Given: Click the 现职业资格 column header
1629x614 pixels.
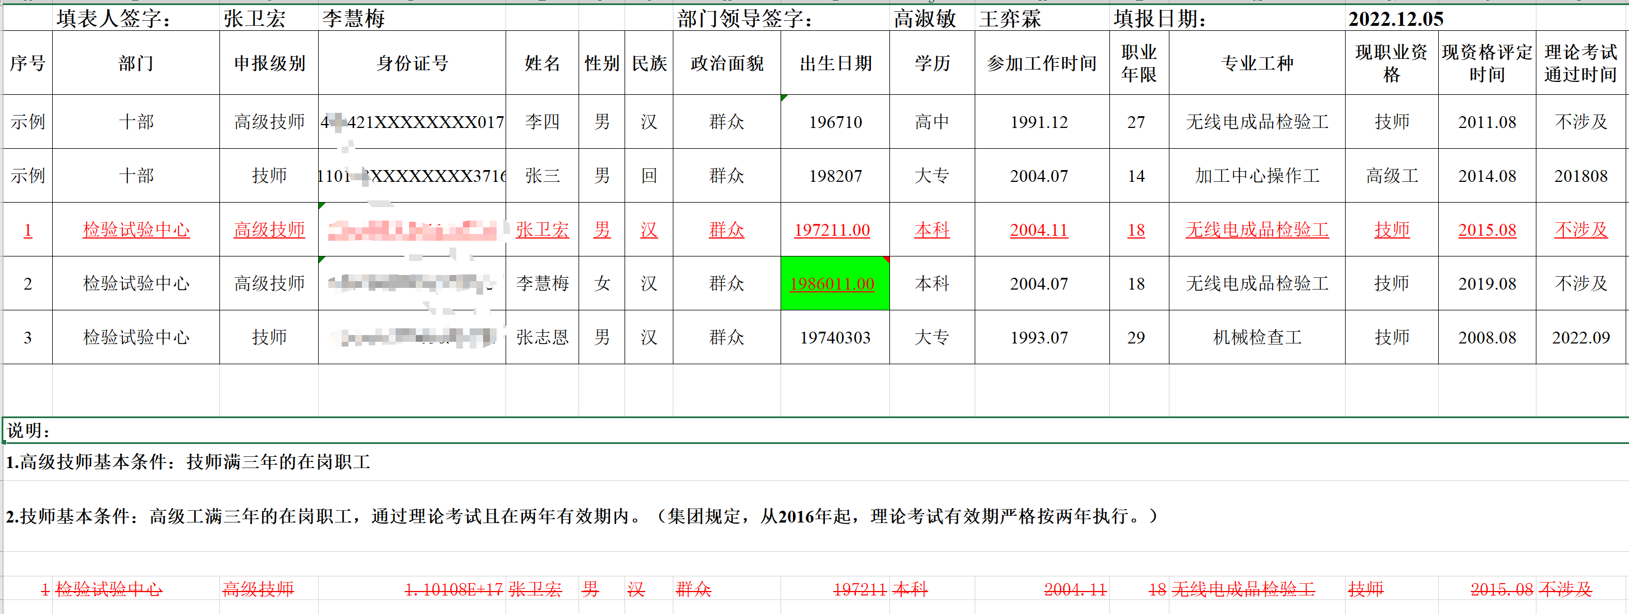Looking at the screenshot, I should 1392,63.
